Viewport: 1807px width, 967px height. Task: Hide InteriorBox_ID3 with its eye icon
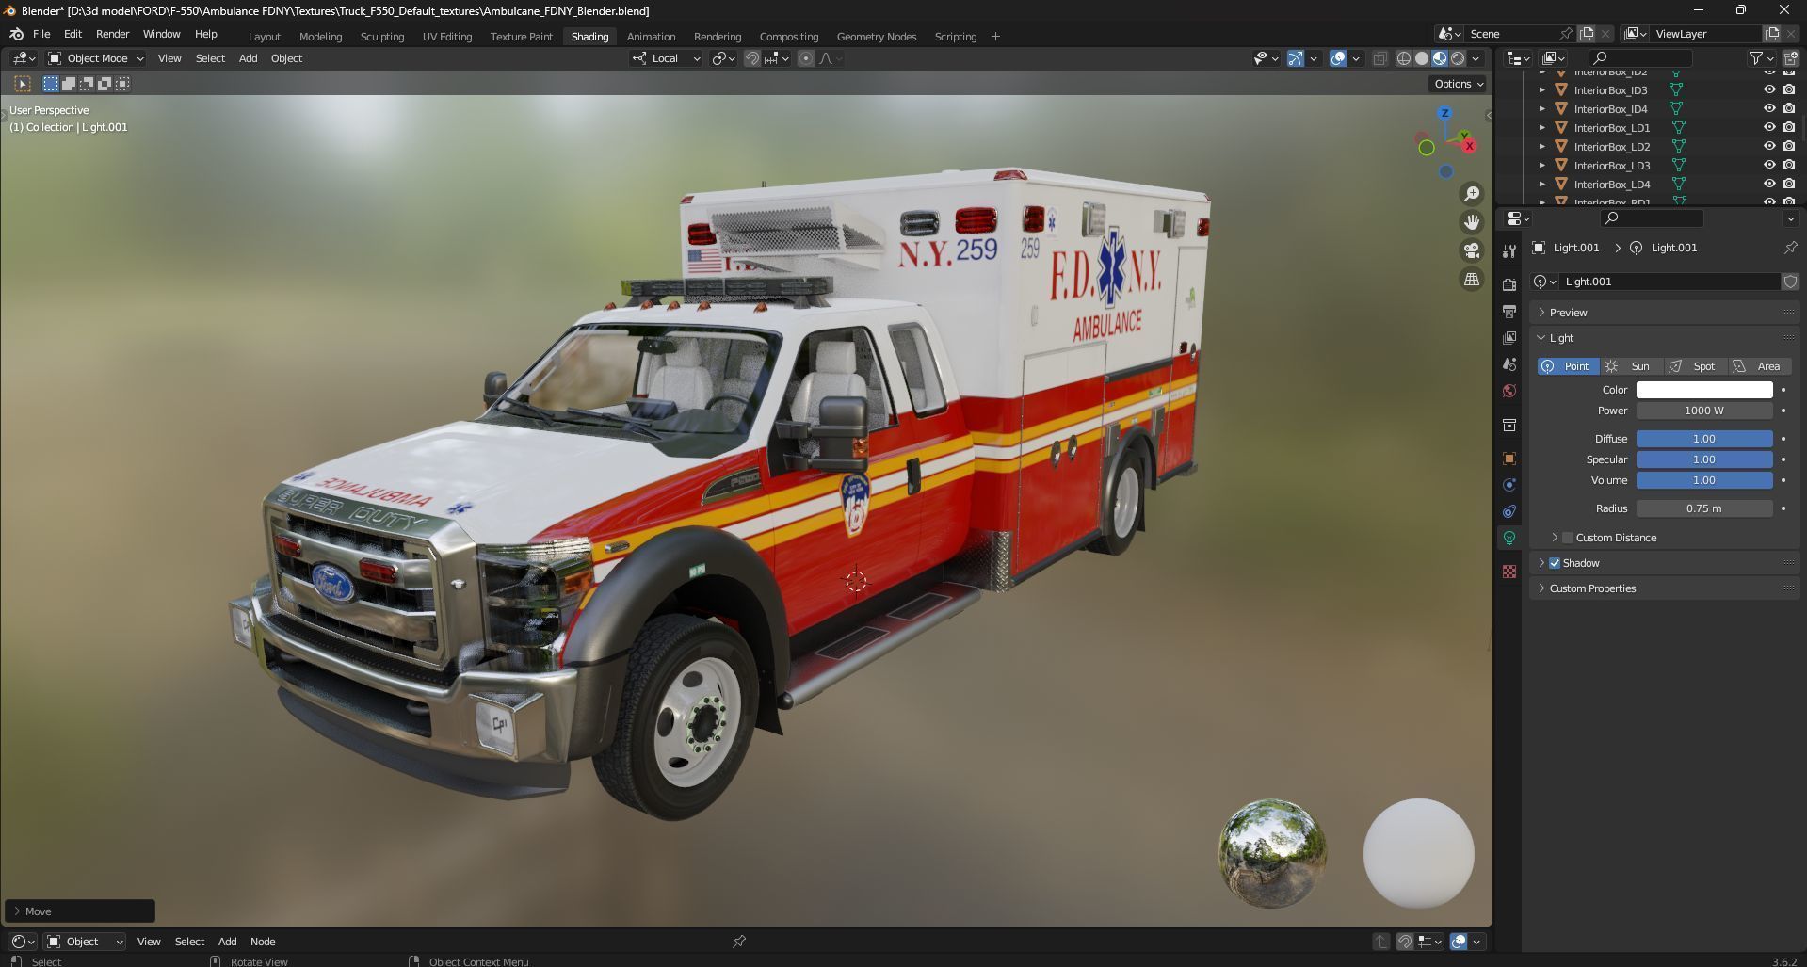click(1769, 90)
